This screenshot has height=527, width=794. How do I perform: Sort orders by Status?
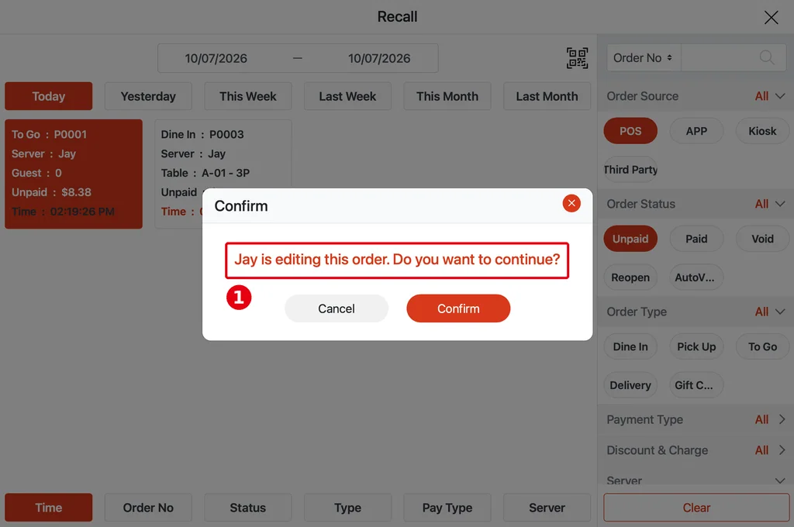(248, 508)
